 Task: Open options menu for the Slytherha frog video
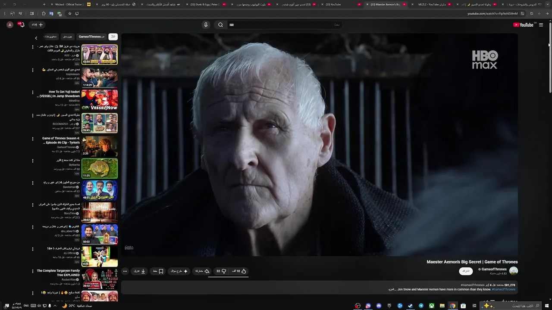click(33, 161)
